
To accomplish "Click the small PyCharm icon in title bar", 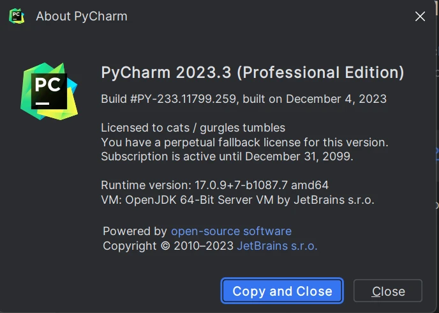I will pyautogui.click(x=17, y=16).
